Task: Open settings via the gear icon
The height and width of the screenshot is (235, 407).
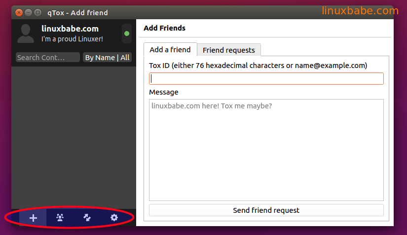Action: [114, 217]
